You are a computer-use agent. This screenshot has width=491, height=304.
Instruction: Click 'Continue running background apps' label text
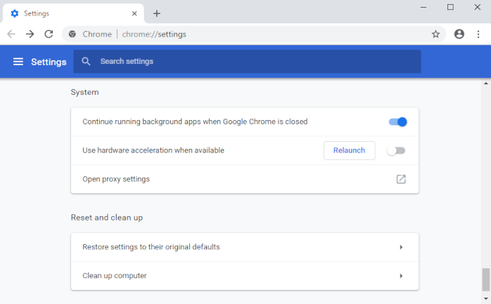coord(195,121)
